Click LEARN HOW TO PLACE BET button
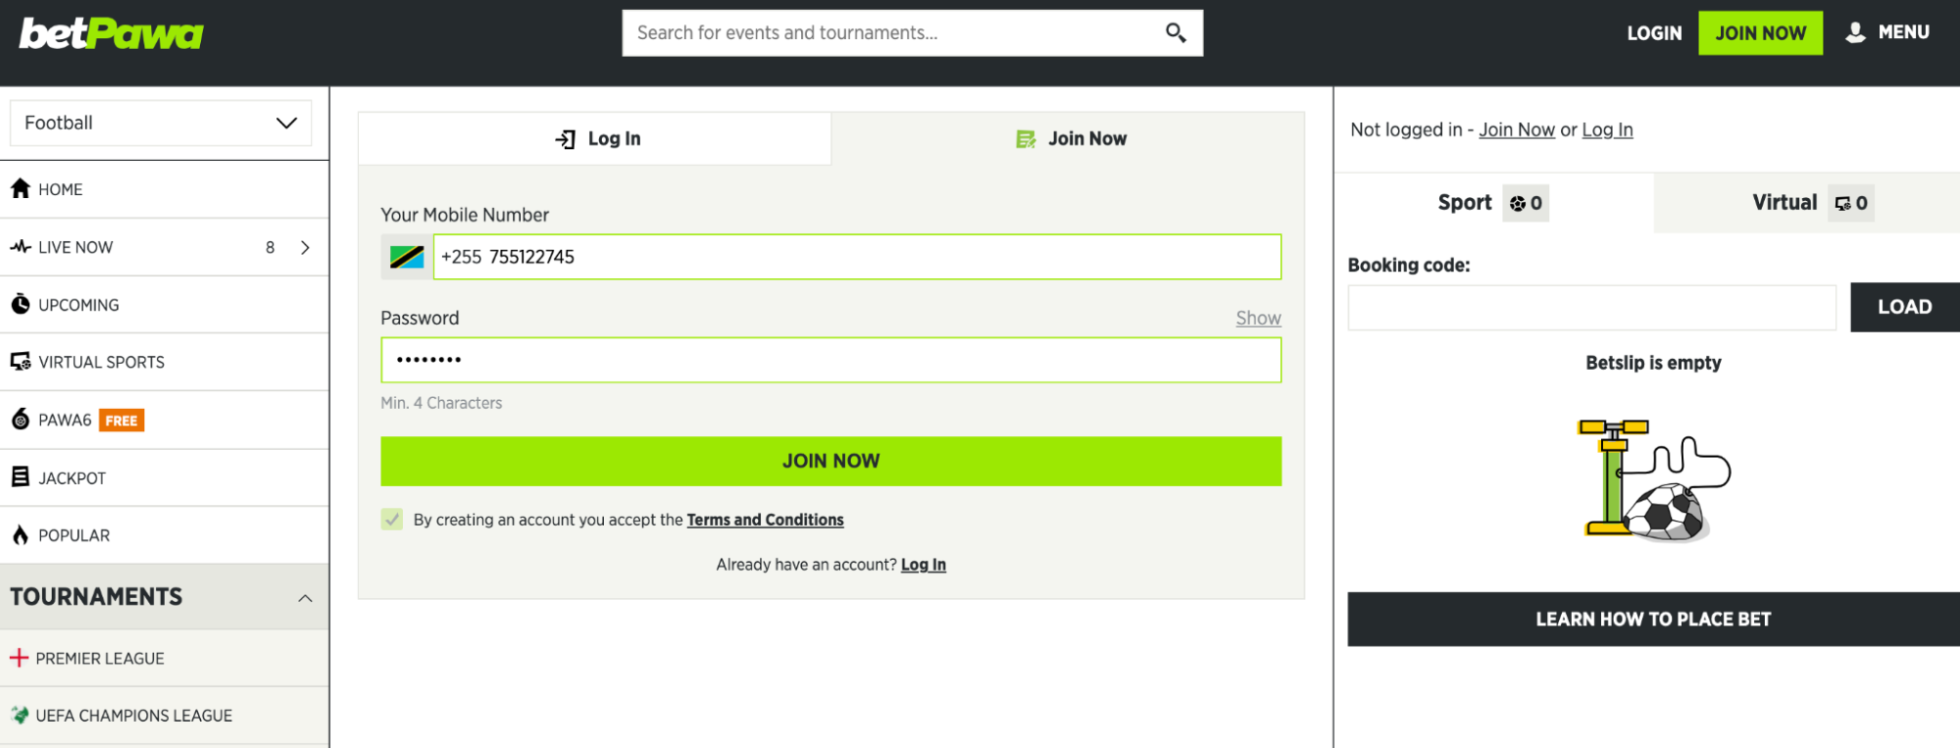The image size is (1960, 749). (x=1653, y=619)
